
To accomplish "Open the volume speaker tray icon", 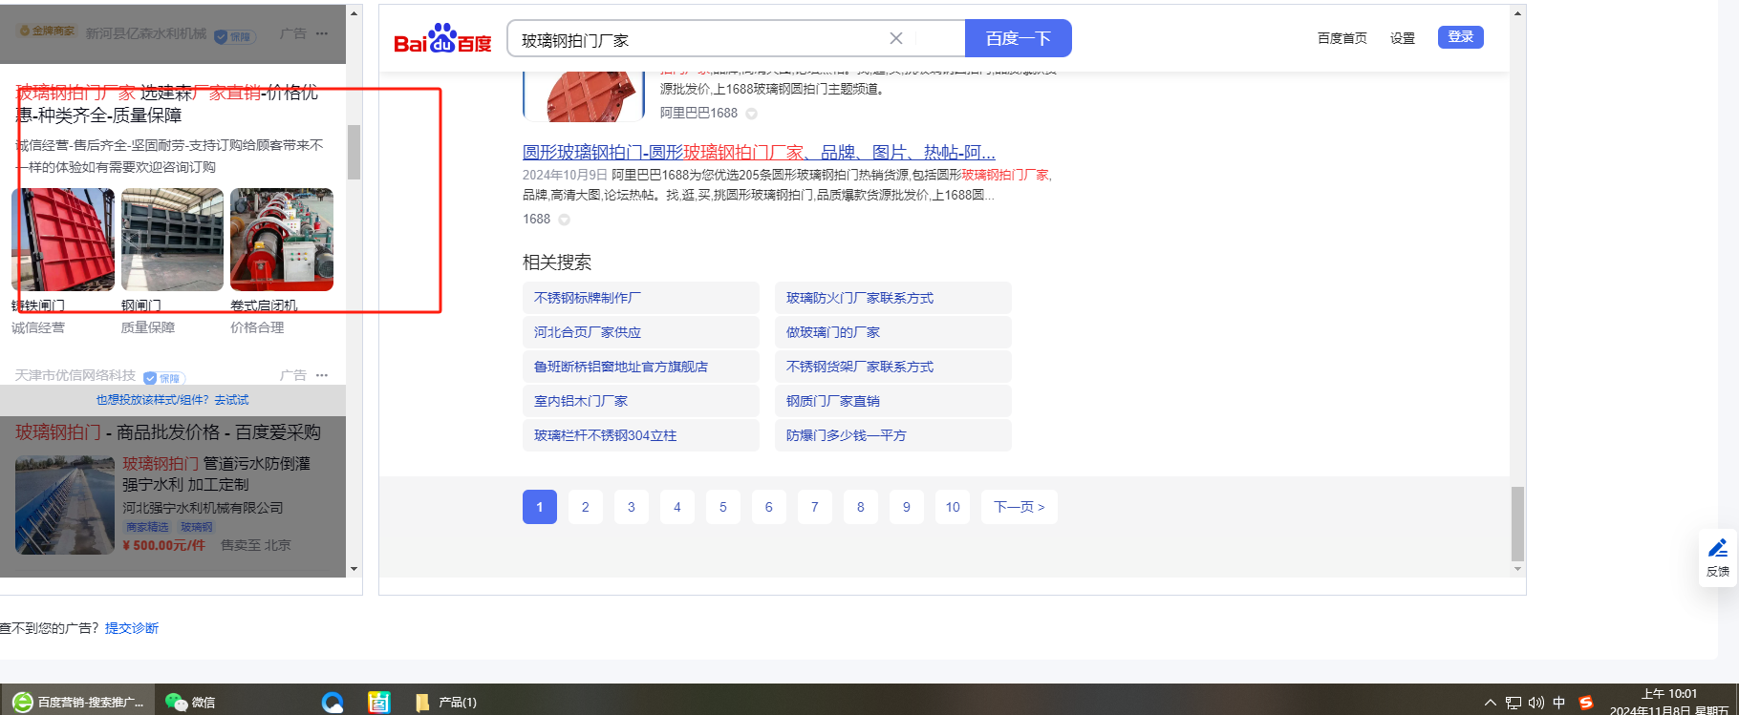I will pos(1536,703).
